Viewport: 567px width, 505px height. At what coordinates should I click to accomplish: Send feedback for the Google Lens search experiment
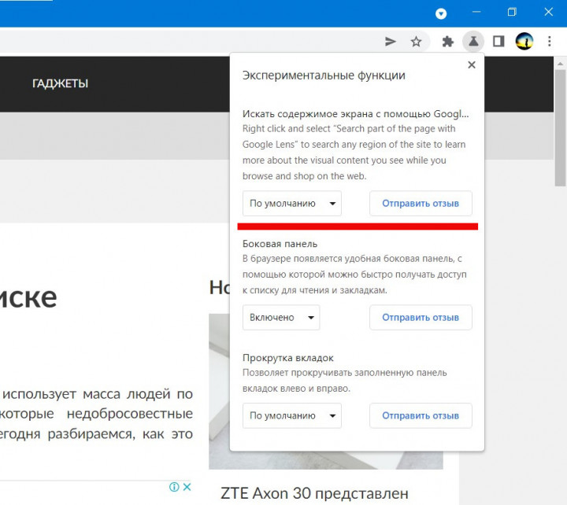pos(421,204)
